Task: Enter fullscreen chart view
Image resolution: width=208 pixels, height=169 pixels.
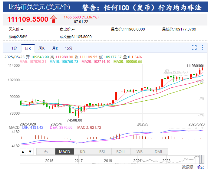Action: click(x=194, y=47)
